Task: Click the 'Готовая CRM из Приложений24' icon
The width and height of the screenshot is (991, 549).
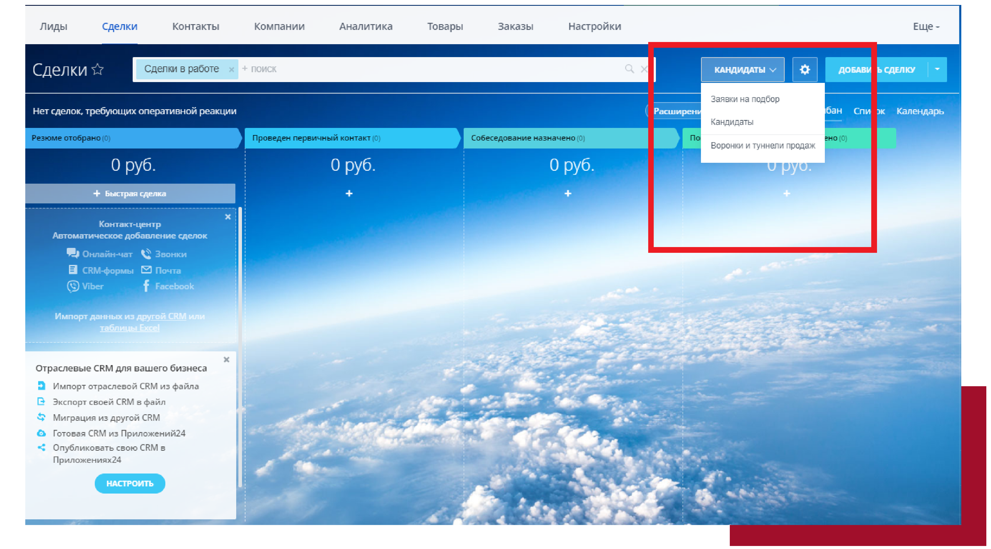Action: (x=41, y=433)
